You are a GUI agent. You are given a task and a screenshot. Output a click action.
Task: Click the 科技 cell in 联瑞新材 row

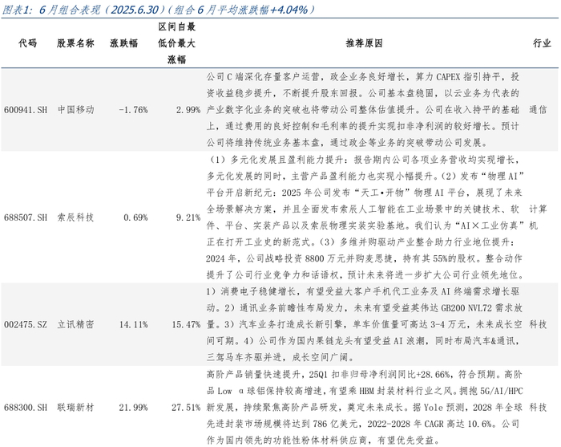coord(538,408)
